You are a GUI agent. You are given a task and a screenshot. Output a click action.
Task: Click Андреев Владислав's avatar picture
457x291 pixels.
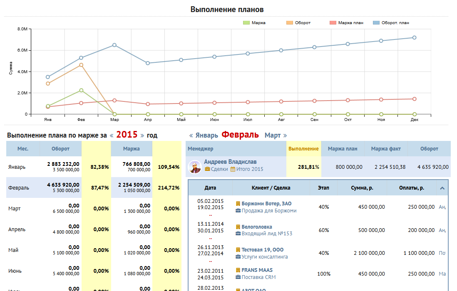point(194,167)
